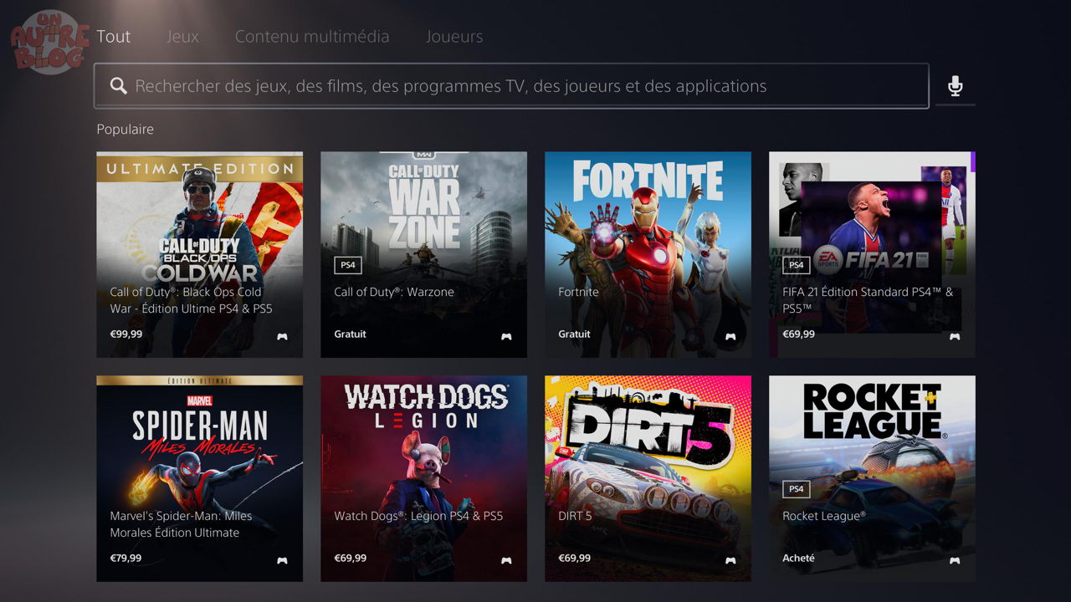The height and width of the screenshot is (602, 1071).
Task: Switch to the Tout tab
Action: pos(113,37)
